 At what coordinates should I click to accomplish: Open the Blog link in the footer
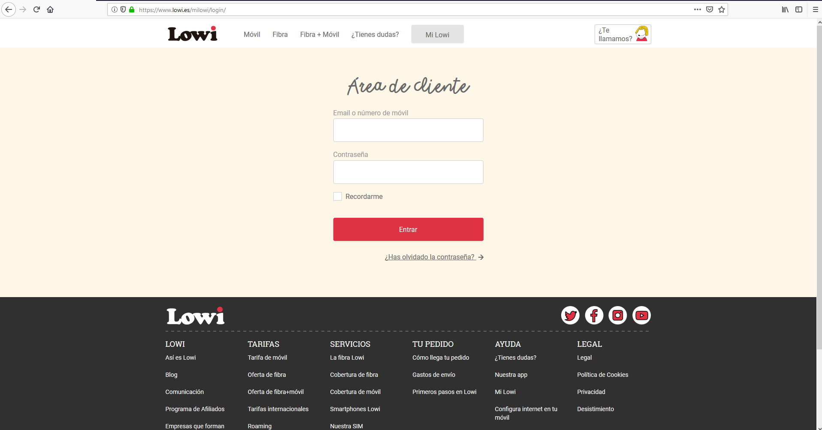click(x=171, y=374)
